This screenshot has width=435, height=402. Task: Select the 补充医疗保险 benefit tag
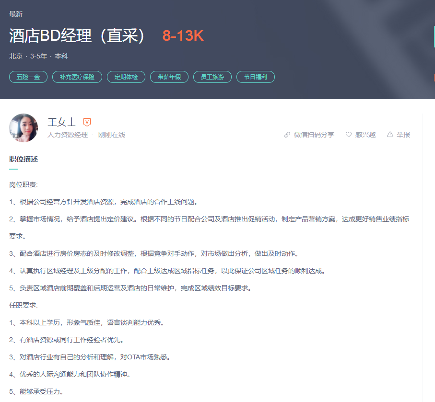[77, 77]
